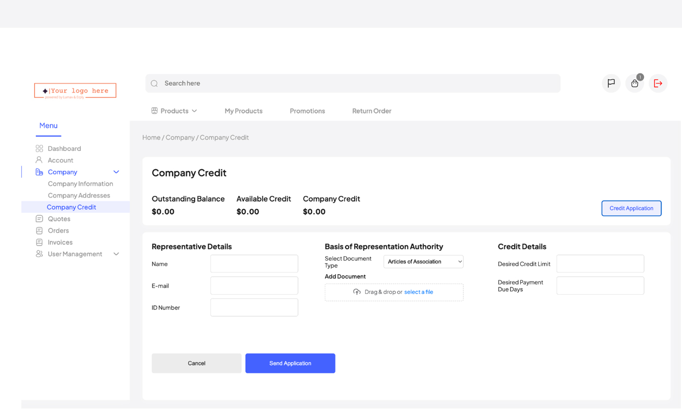
Task: Open the shopping bag cart icon
Action: tap(634, 84)
